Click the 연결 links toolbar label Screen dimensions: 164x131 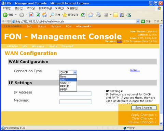[x=156, y=21]
